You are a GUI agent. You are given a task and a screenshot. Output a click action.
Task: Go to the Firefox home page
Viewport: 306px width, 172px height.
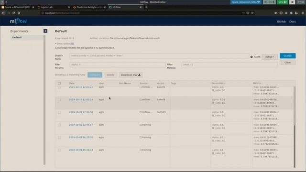coord(19,13)
